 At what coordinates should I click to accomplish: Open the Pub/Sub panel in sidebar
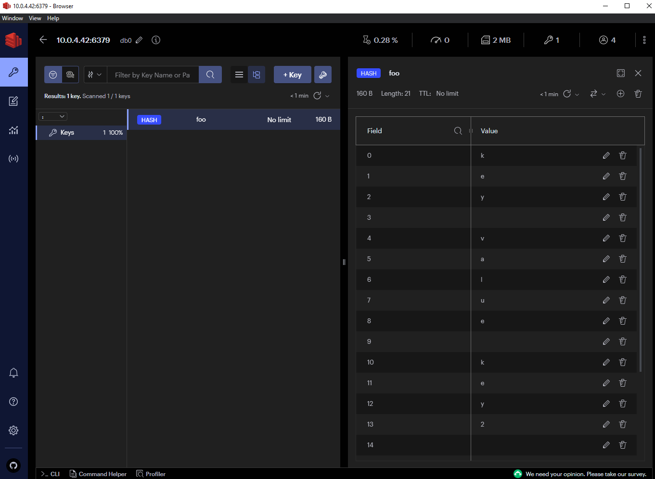pyautogui.click(x=14, y=159)
